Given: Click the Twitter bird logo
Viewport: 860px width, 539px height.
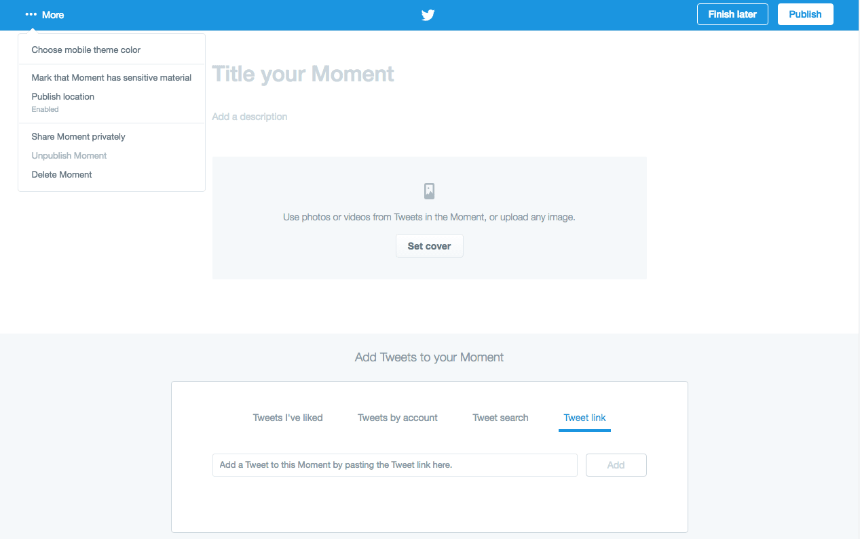Looking at the screenshot, I should (428, 15).
